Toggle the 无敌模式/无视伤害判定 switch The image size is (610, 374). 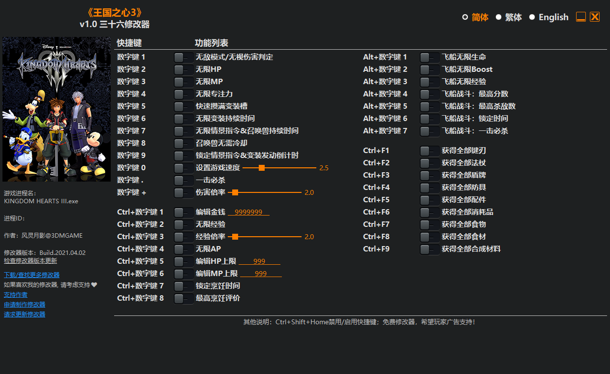[x=183, y=57]
